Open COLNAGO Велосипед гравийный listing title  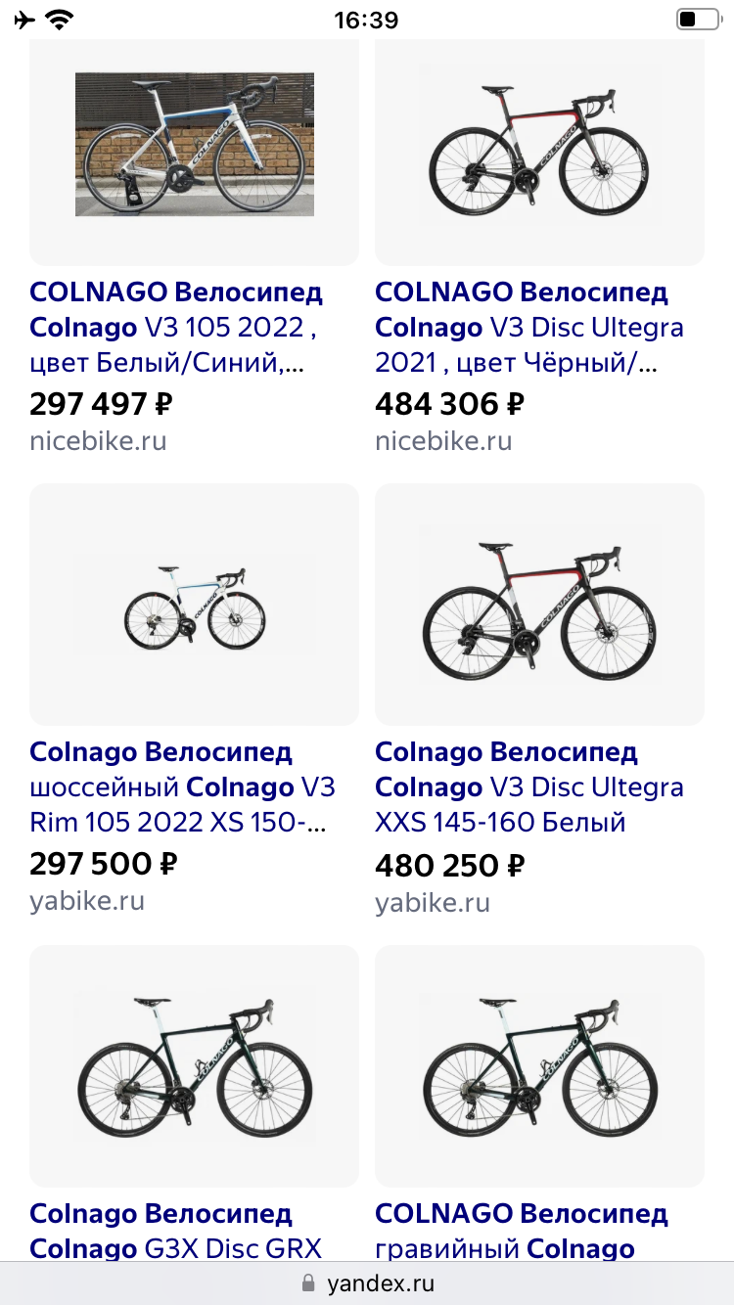[x=522, y=1231]
